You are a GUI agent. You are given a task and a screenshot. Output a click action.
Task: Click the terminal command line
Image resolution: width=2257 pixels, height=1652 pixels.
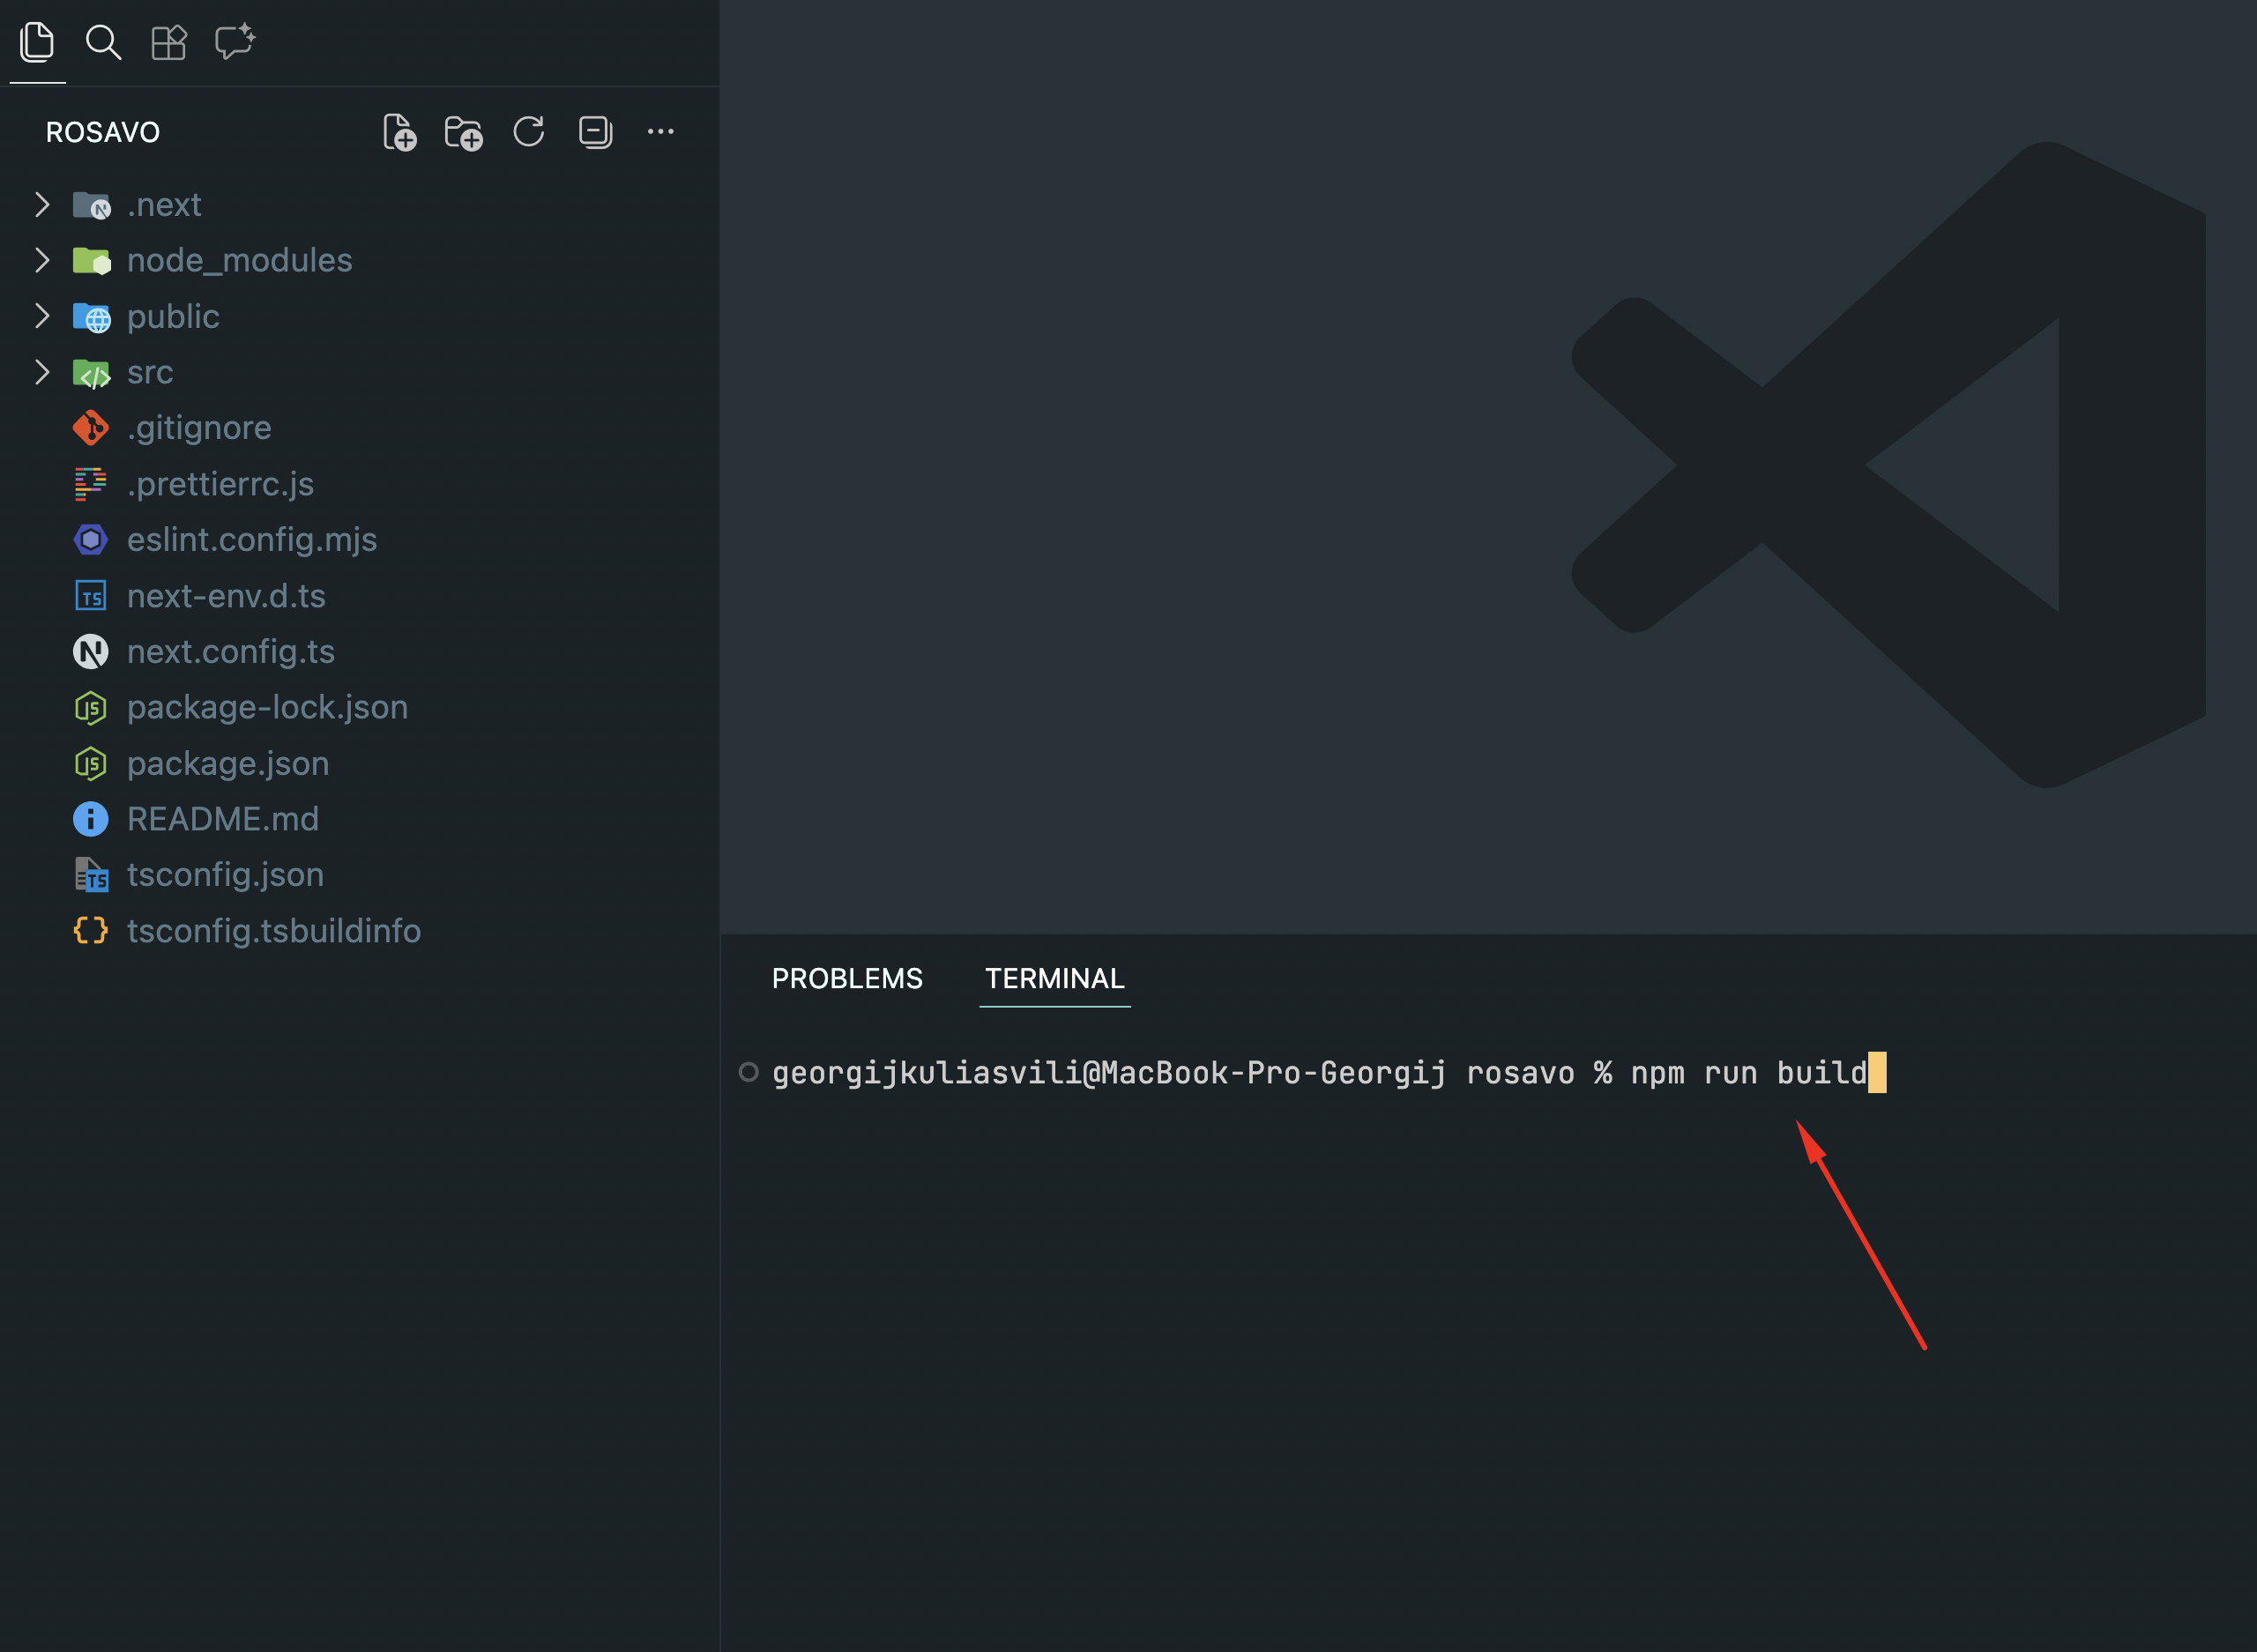1320,1073
